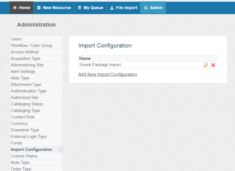
Task: Open the Home tab label
Action: point(25,8)
